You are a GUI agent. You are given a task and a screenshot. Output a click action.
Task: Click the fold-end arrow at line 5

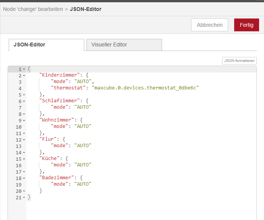coord(24,95)
